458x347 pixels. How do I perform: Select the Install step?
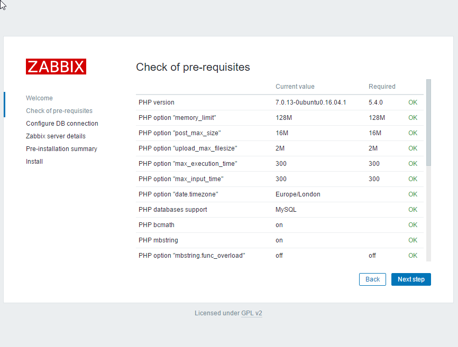point(34,161)
